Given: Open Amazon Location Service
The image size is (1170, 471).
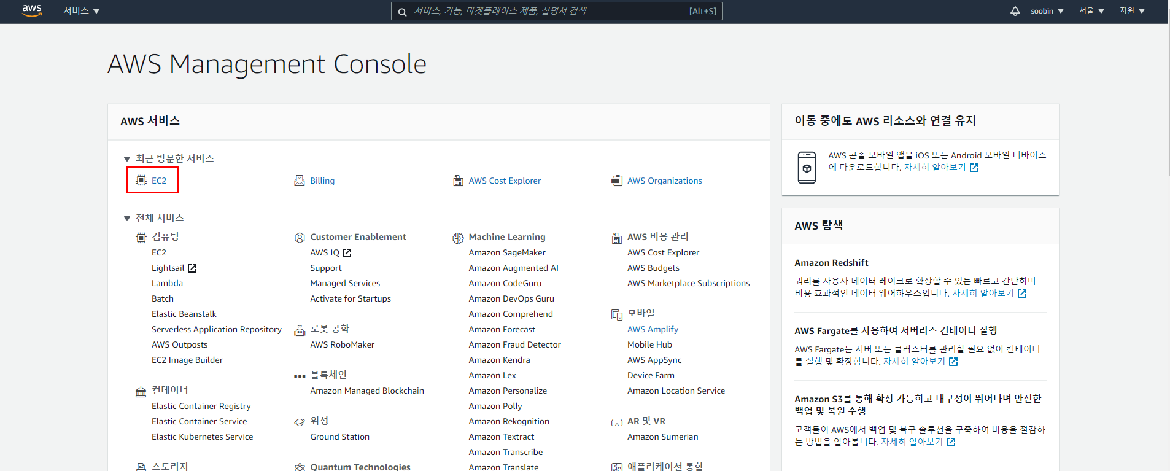Looking at the screenshot, I should tap(676, 391).
